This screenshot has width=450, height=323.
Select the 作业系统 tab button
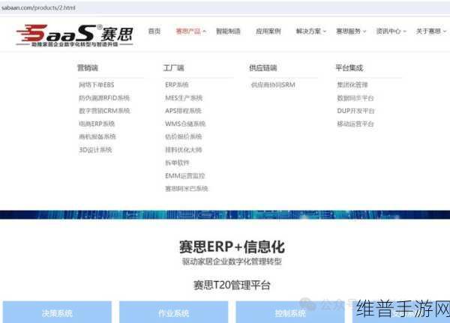(174, 312)
